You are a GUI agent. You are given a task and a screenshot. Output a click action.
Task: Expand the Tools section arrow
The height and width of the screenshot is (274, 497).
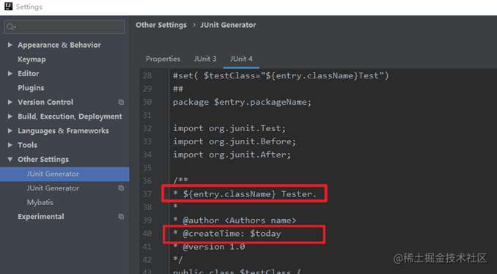[10, 145]
